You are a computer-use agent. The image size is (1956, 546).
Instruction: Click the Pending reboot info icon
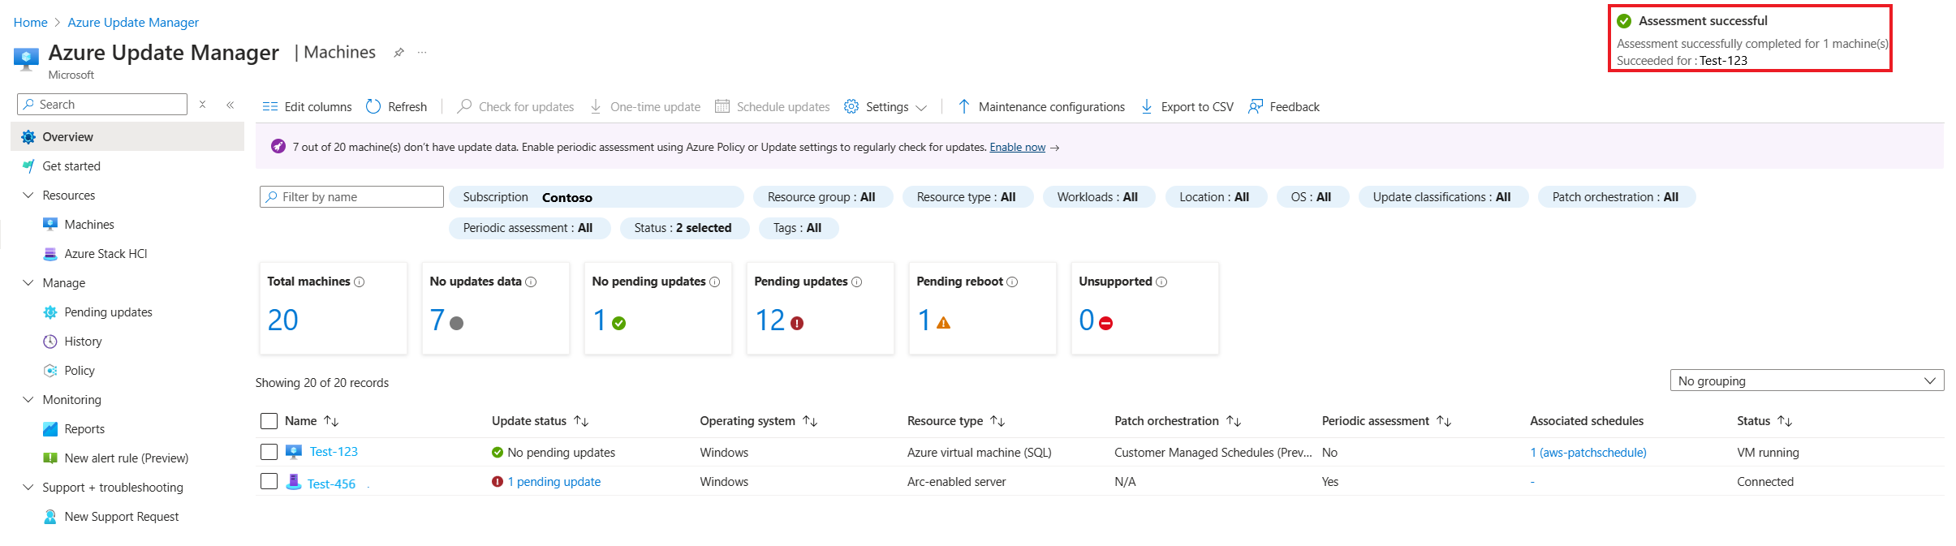coord(1012,282)
